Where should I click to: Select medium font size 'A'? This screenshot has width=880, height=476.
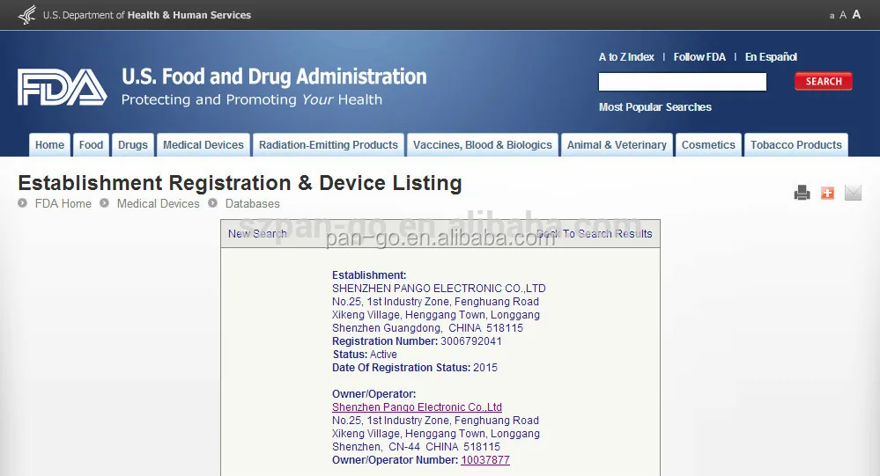click(843, 16)
